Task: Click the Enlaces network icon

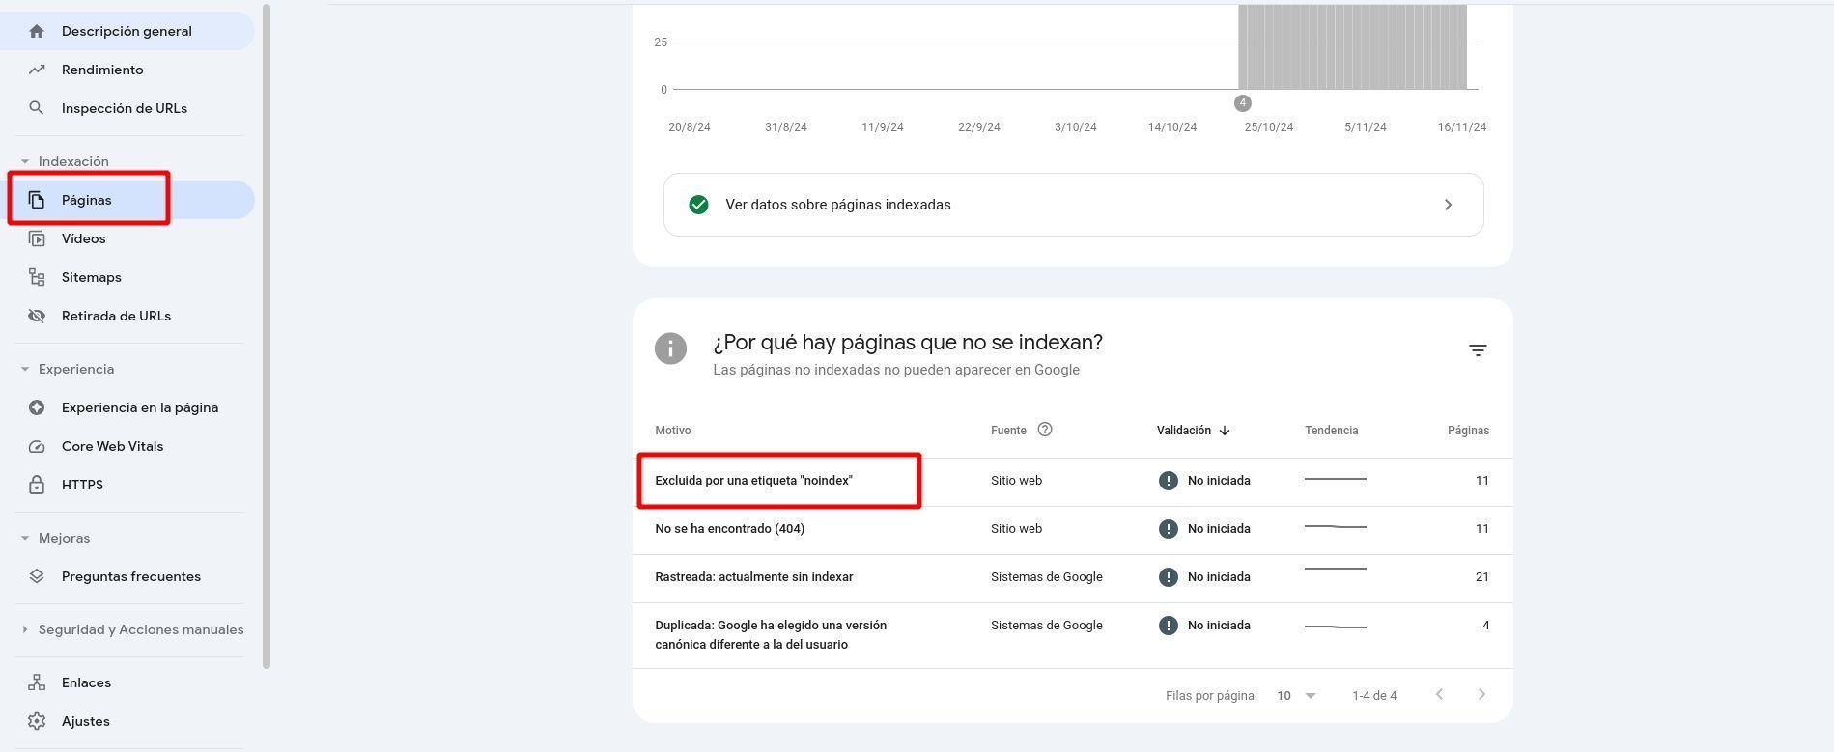Action: click(37, 683)
